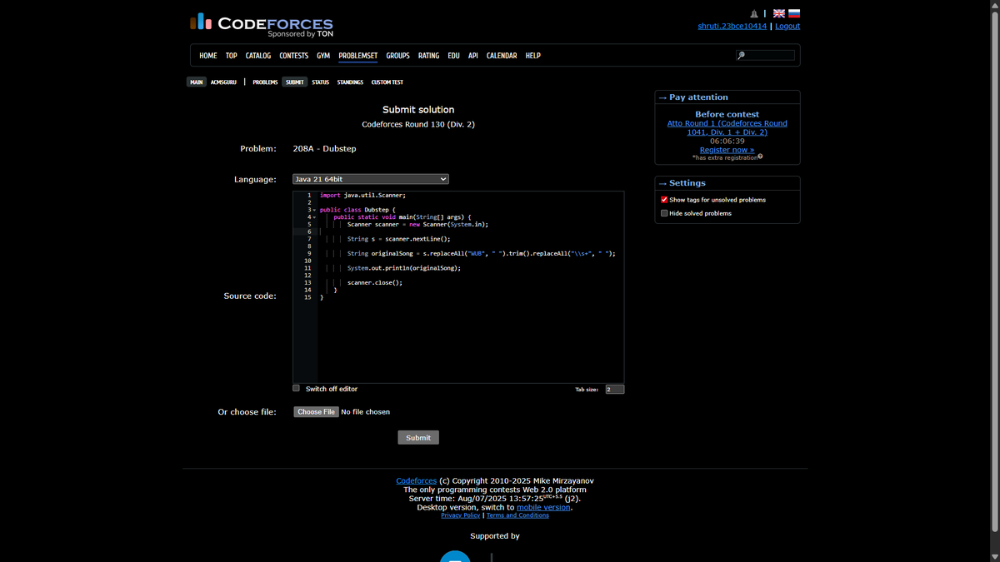The width and height of the screenshot is (1000, 562).
Task: Click problem name 208A - Dubstep
Action: tap(325, 148)
